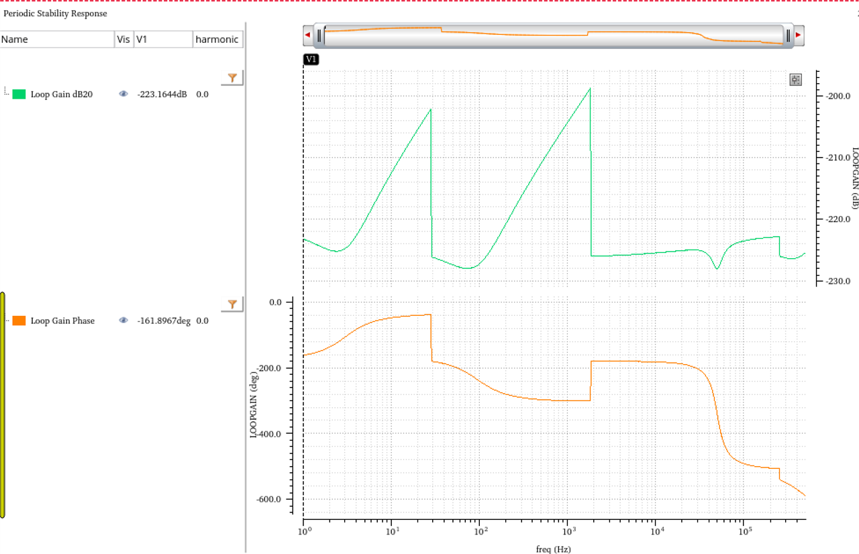Click the green Loop Gain dB20 color swatch
The height and width of the screenshot is (554, 859).
pyautogui.click(x=19, y=95)
